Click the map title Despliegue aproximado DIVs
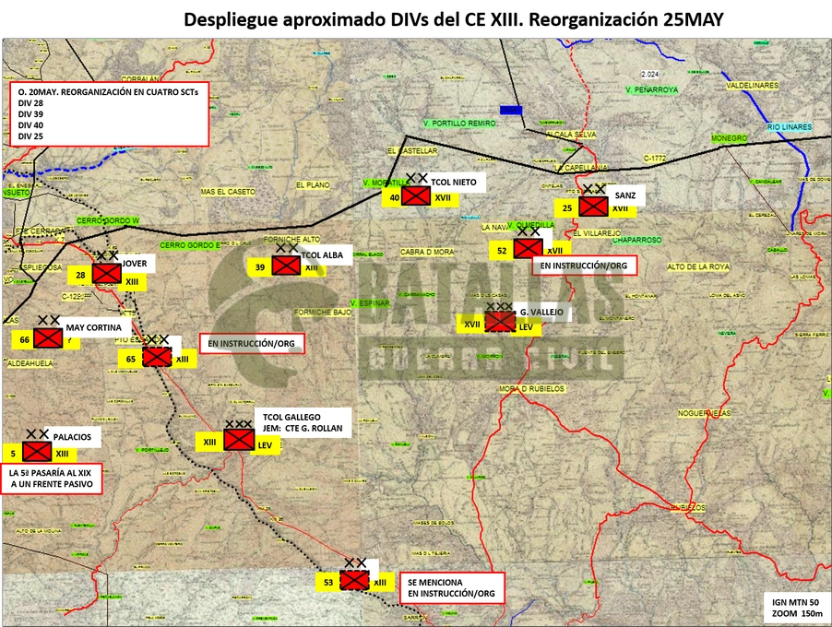Screen dimensions: 832x627 [454, 19]
